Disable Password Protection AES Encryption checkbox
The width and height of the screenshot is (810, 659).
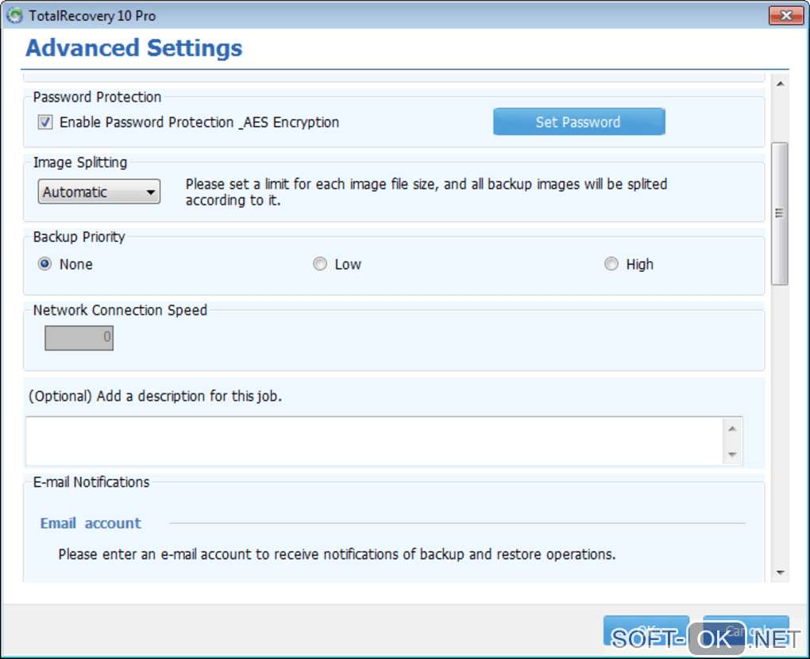[x=45, y=122]
